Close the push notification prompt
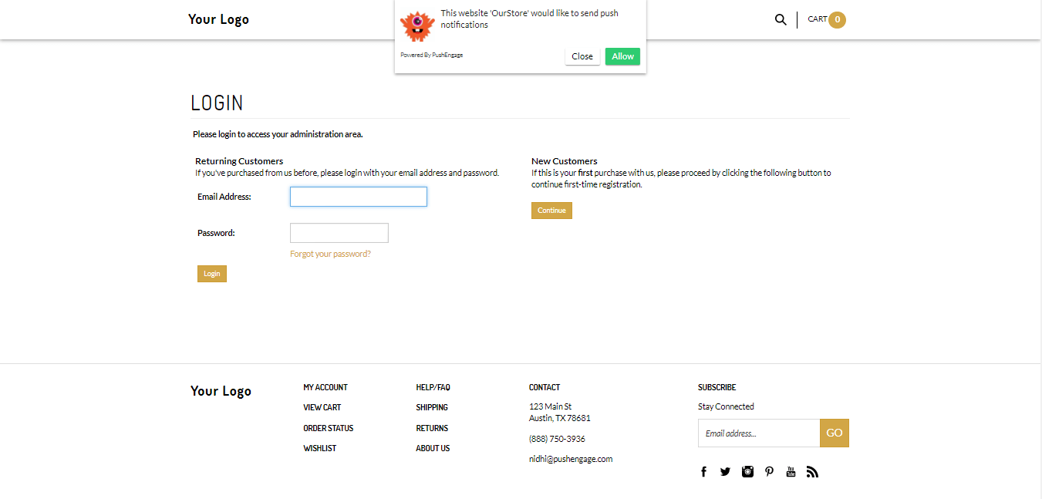 582,56
